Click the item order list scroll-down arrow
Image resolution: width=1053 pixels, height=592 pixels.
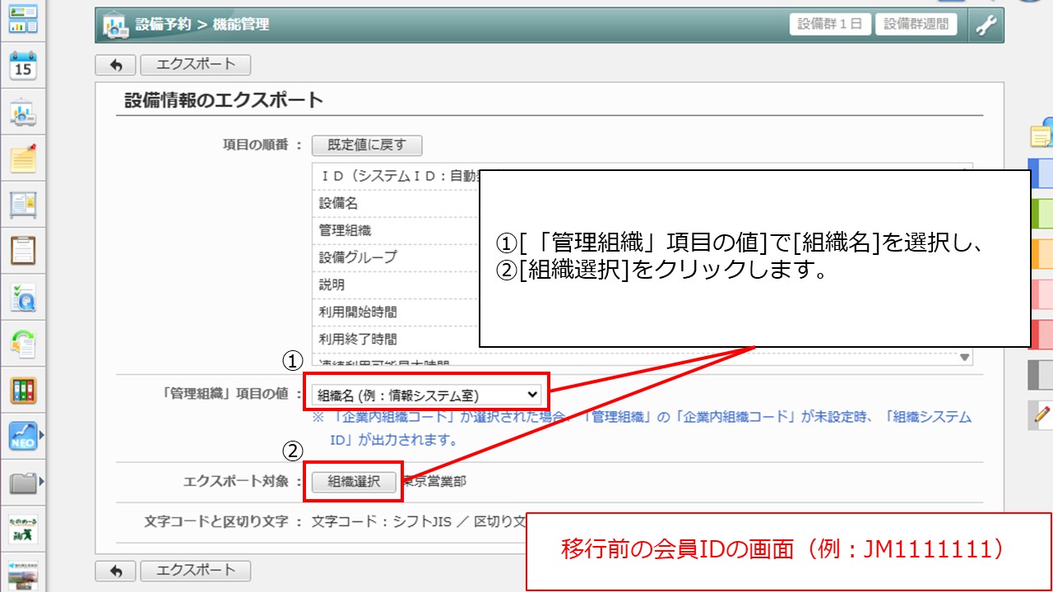pos(964,358)
